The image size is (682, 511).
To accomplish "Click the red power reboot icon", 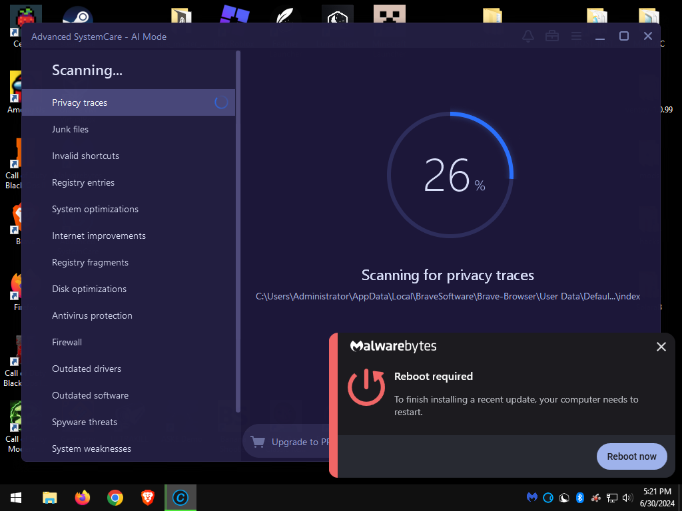I will pyautogui.click(x=366, y=387).
